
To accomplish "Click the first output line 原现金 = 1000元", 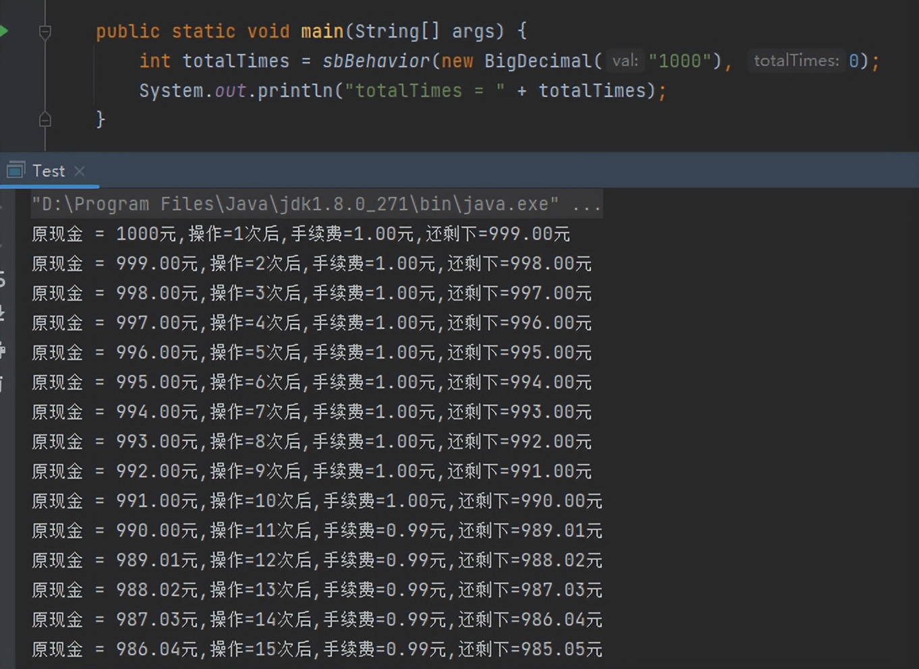I will coord(300,233).
